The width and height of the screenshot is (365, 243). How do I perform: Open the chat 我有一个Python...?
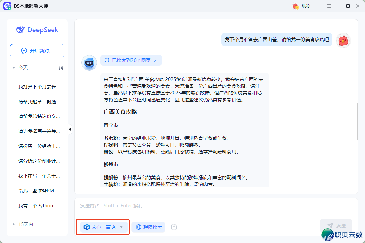tap(38, 206)
